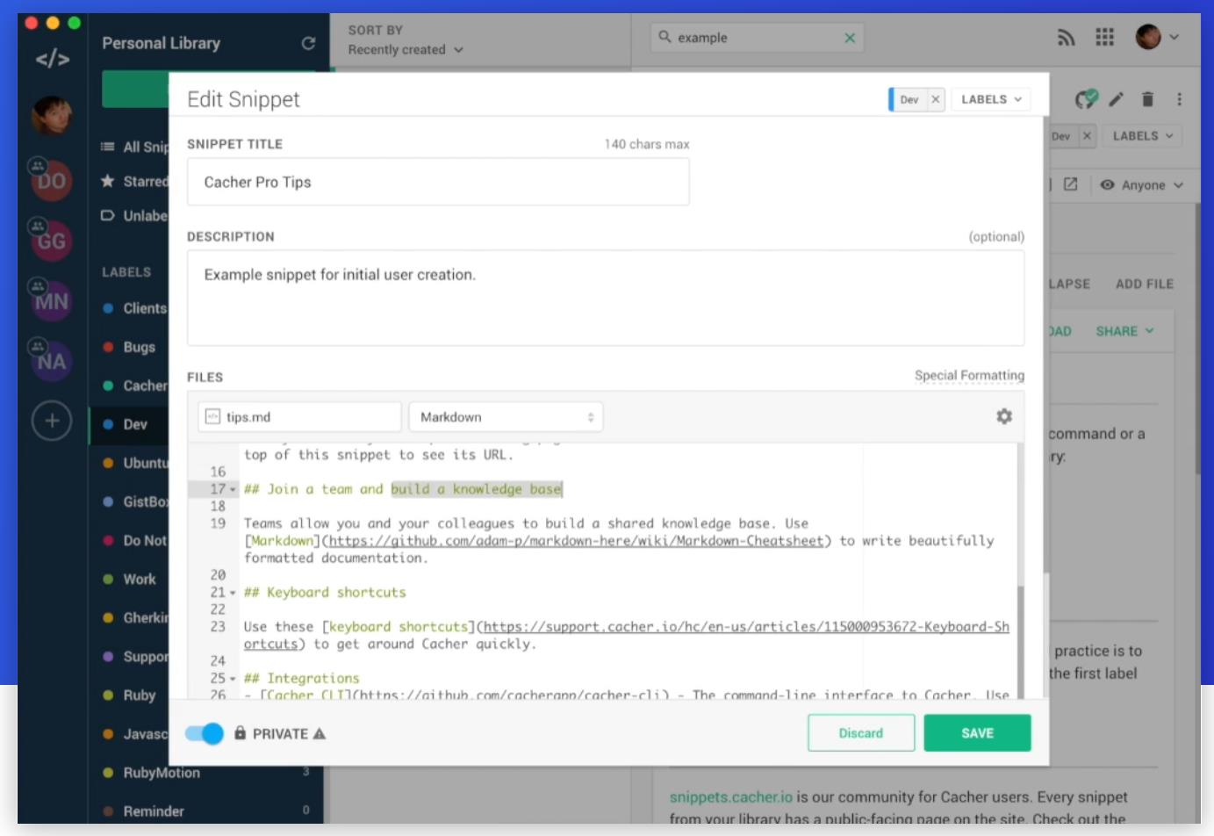Open the LABELS dropdown in dialog
The width and height of the screenshot is (1214, 836).
coord(991,99)
